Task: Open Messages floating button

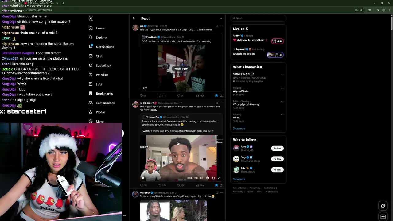Action: click(383, 217)
